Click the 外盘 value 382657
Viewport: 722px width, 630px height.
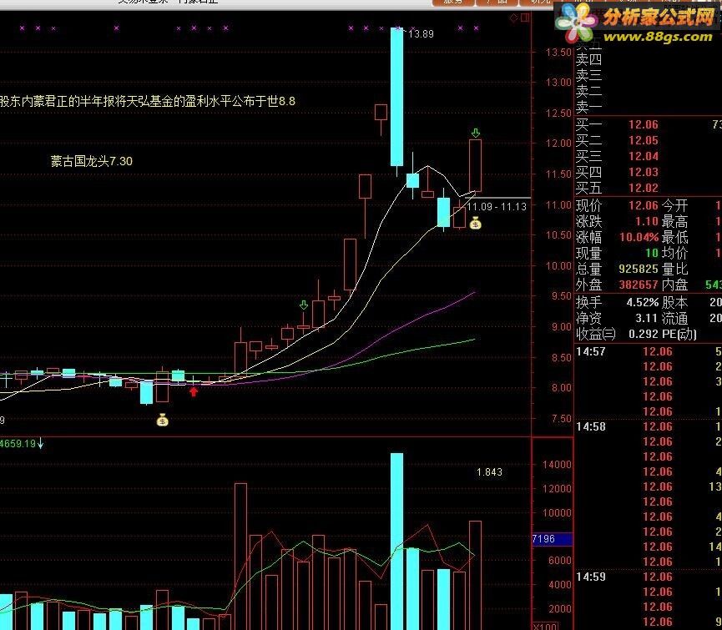pos(639,285)
